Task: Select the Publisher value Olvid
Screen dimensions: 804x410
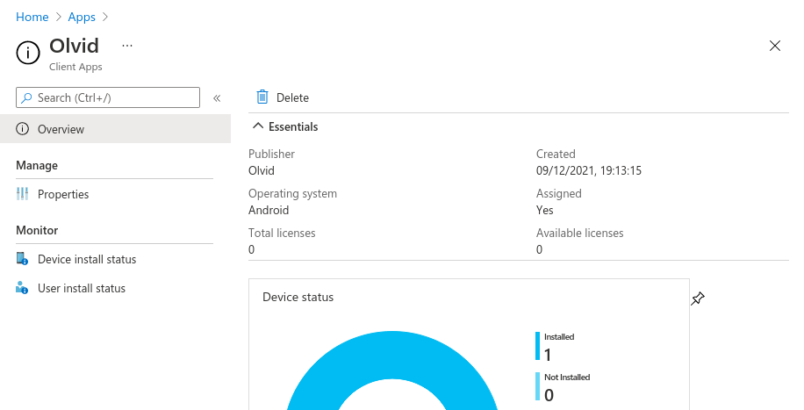Action: pos(262,171)
